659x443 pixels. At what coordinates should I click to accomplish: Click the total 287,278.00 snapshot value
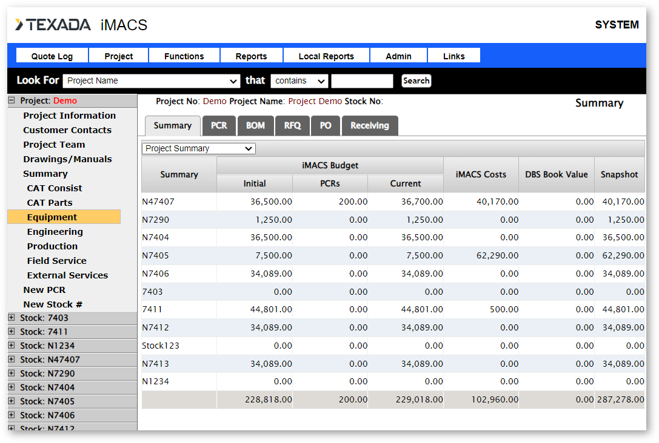[x=621, y=399]
